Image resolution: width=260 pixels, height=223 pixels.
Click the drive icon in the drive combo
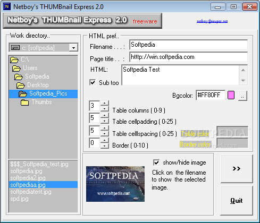(x=15, y=47)
